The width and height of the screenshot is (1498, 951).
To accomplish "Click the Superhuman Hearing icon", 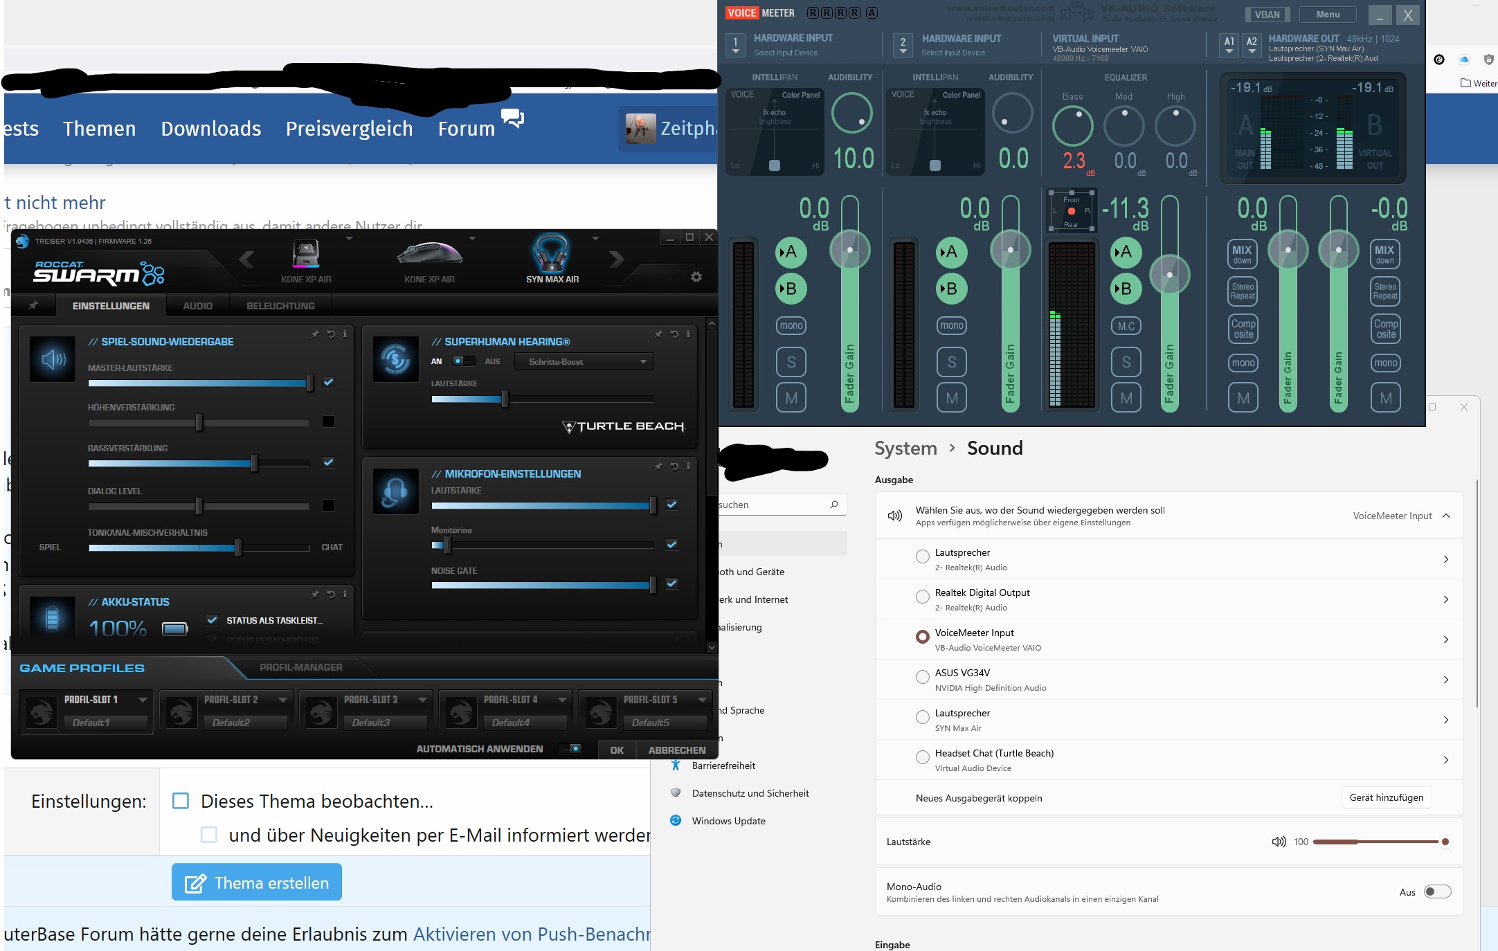I will click(395, 359).
